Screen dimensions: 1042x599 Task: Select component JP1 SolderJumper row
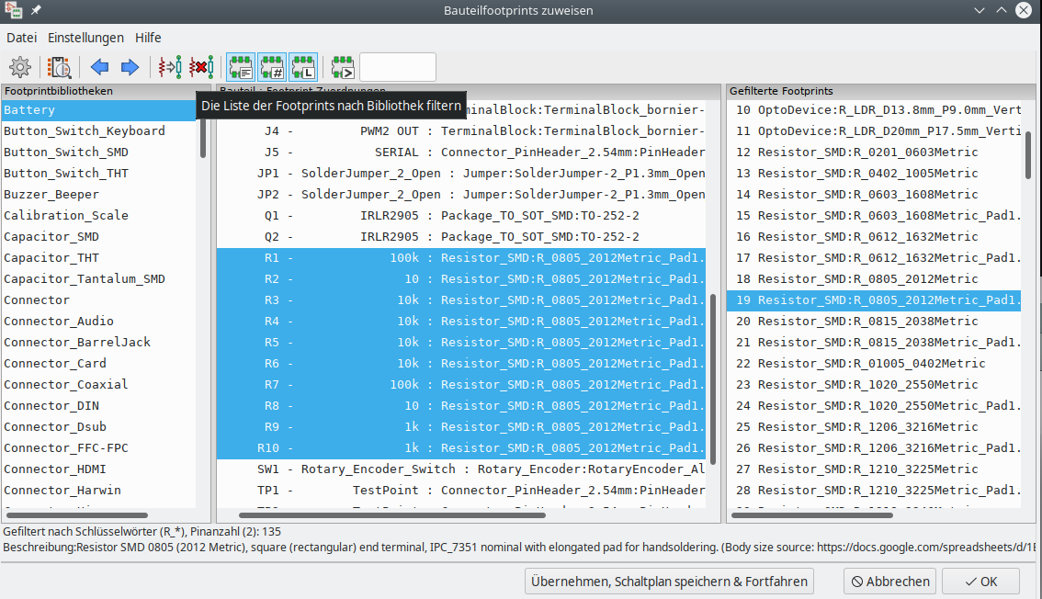click(x=461, y=174)
